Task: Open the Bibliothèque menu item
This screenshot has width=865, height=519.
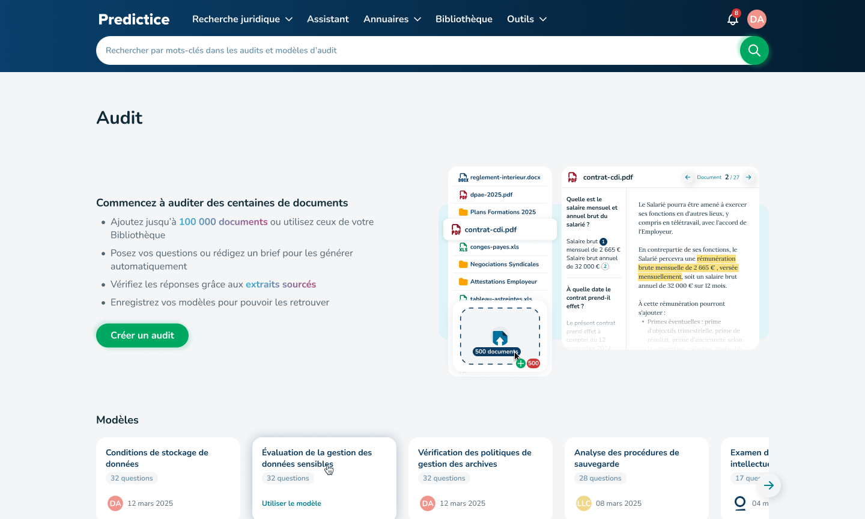Action: (x=464, y=19)
